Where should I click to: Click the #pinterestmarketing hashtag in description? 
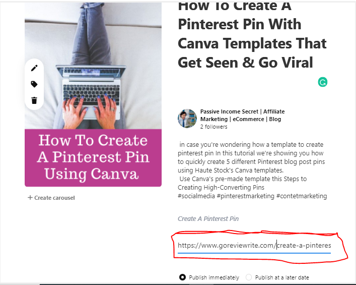point(245,196)
